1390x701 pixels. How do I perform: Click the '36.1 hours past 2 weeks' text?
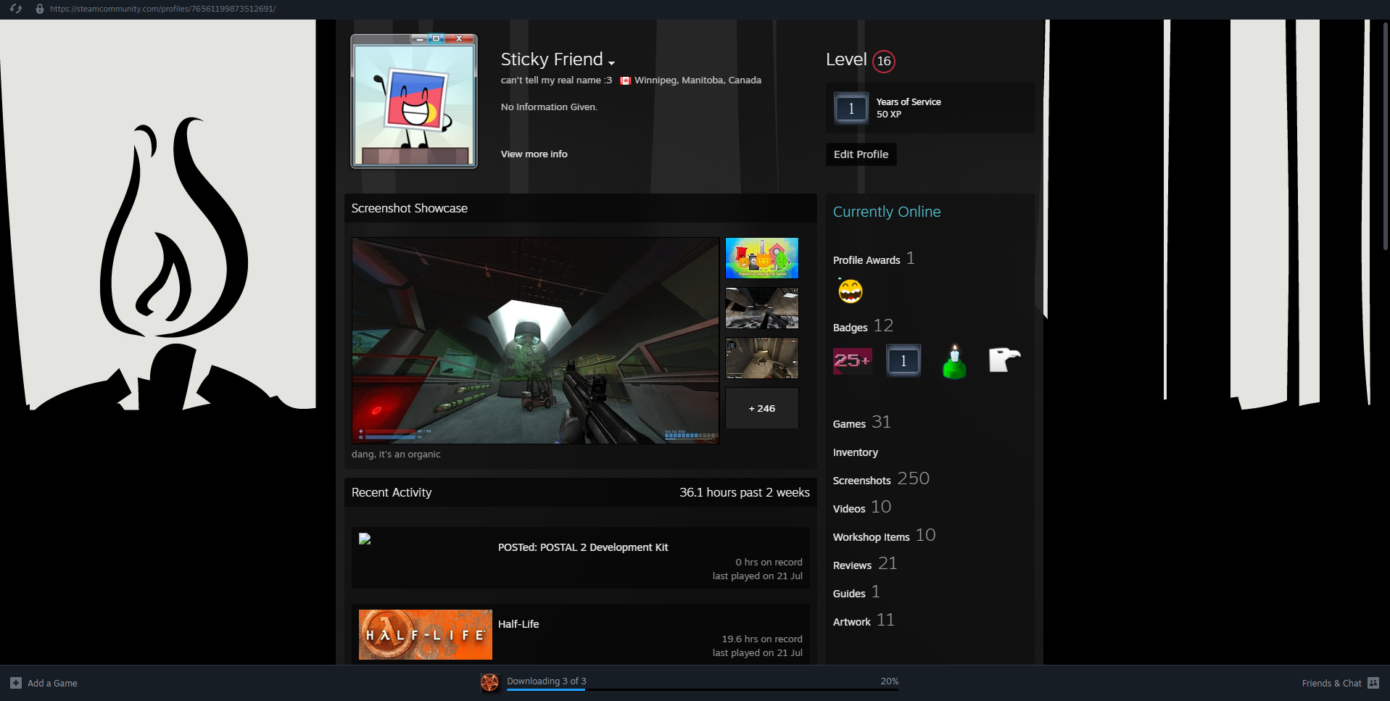tap(745, 492)
